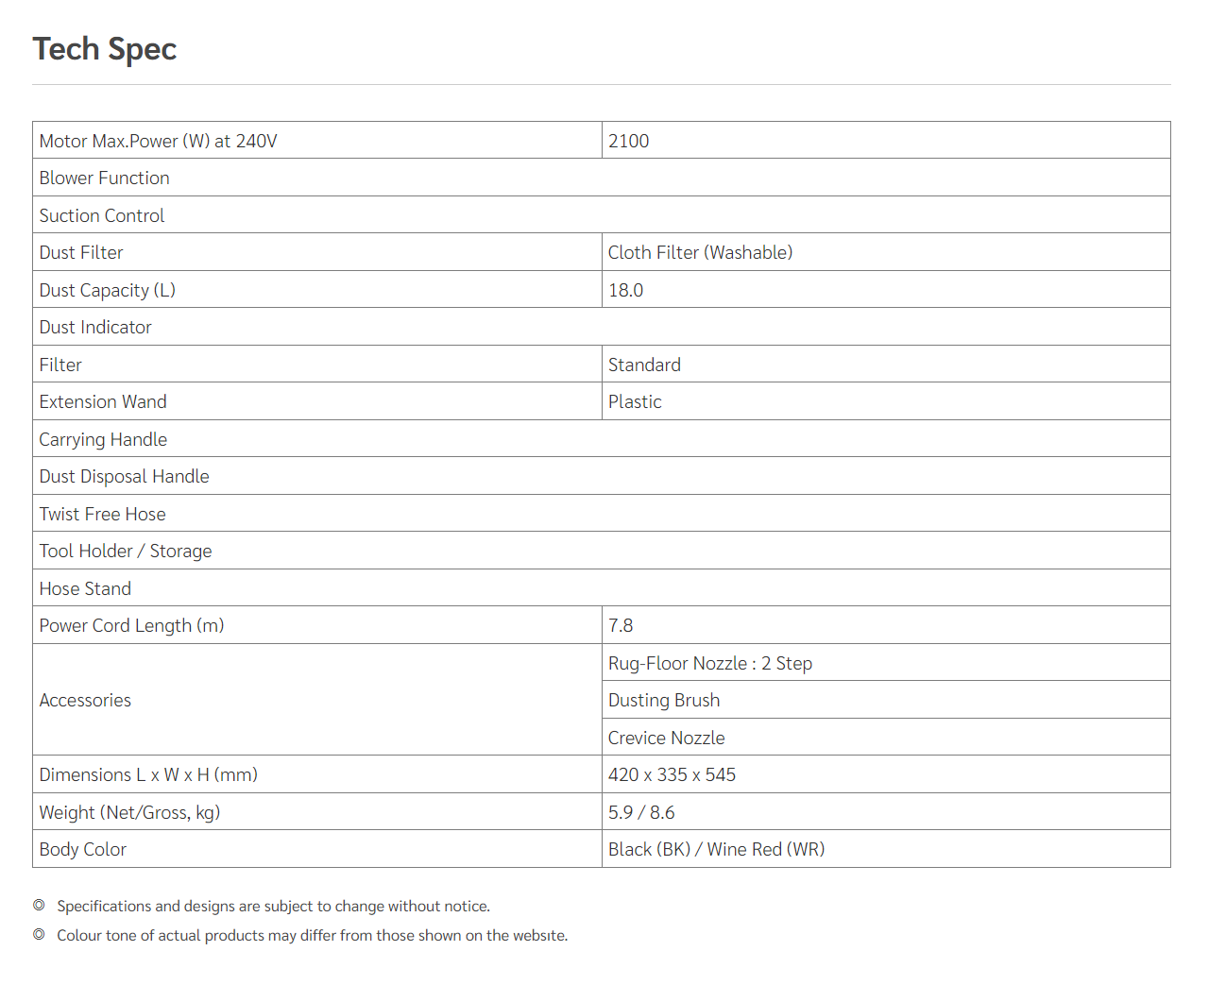Click the Tech Spec heading

pos(105,49)
